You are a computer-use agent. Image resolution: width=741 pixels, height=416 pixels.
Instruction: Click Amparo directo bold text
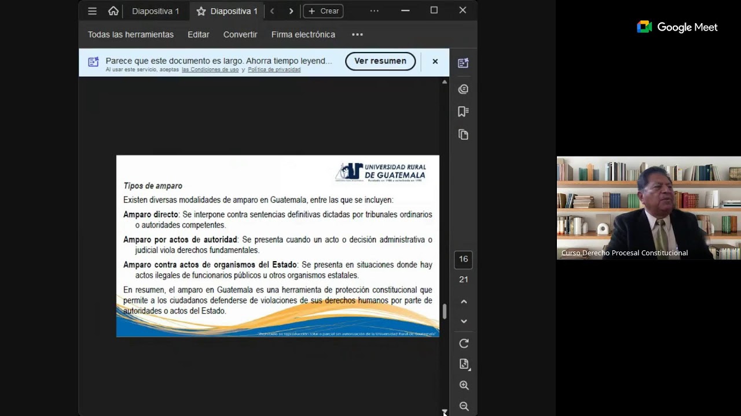[151, 214]
